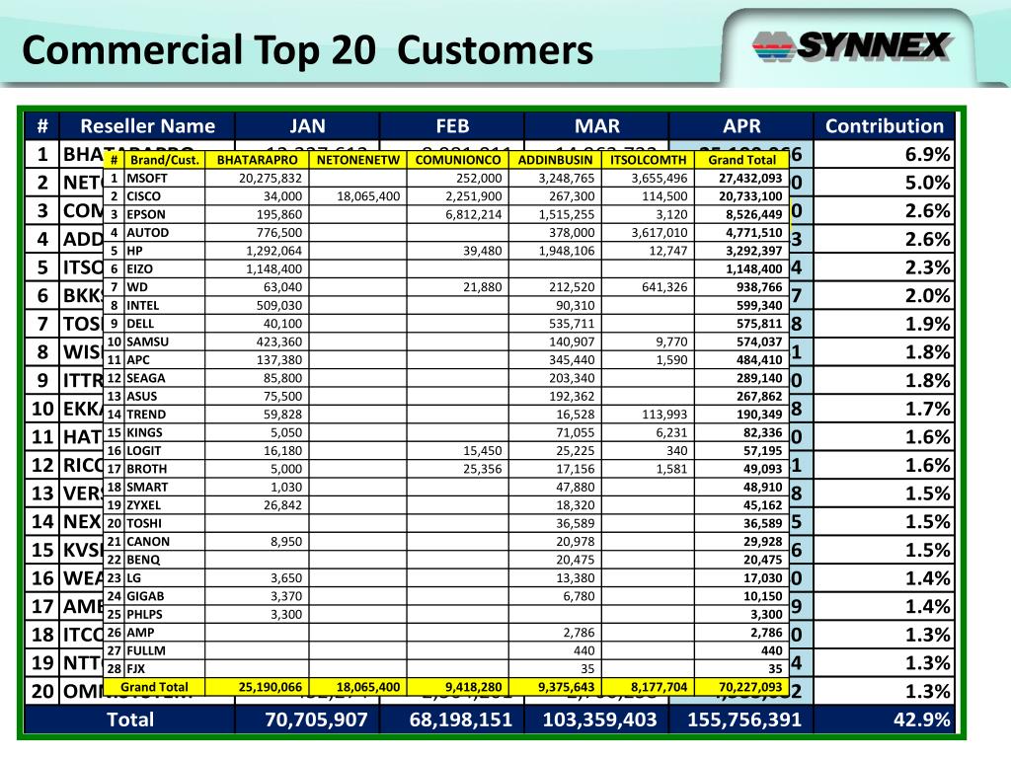Select the MAR column header

click(x=597, y=125)
